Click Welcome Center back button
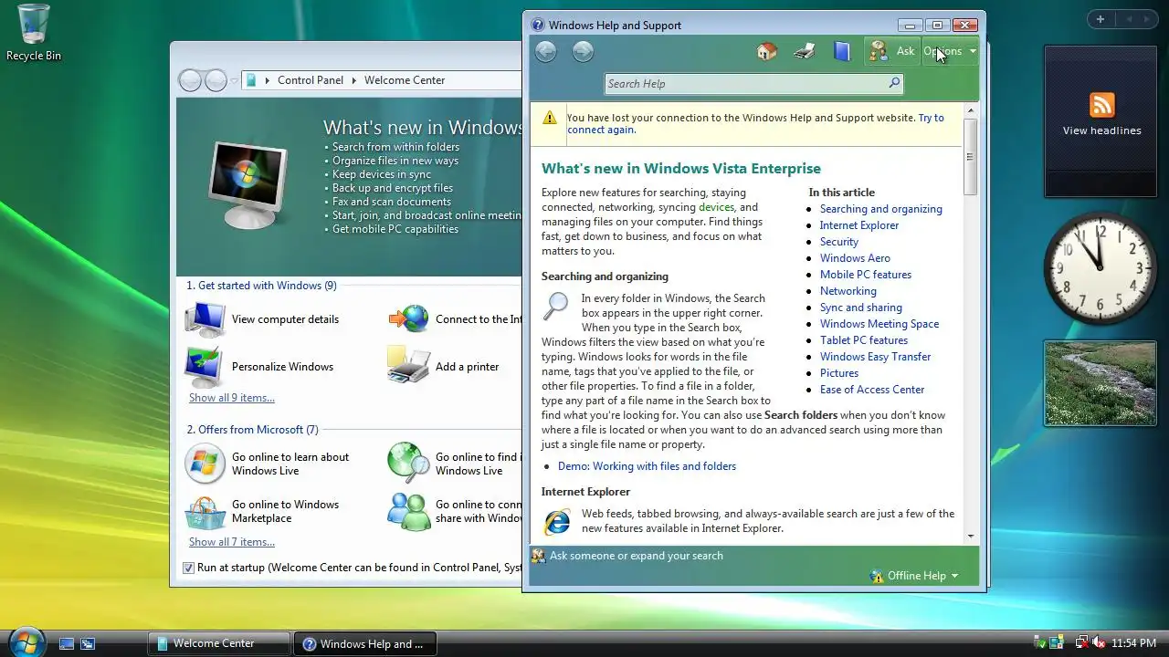 [189, 80]
